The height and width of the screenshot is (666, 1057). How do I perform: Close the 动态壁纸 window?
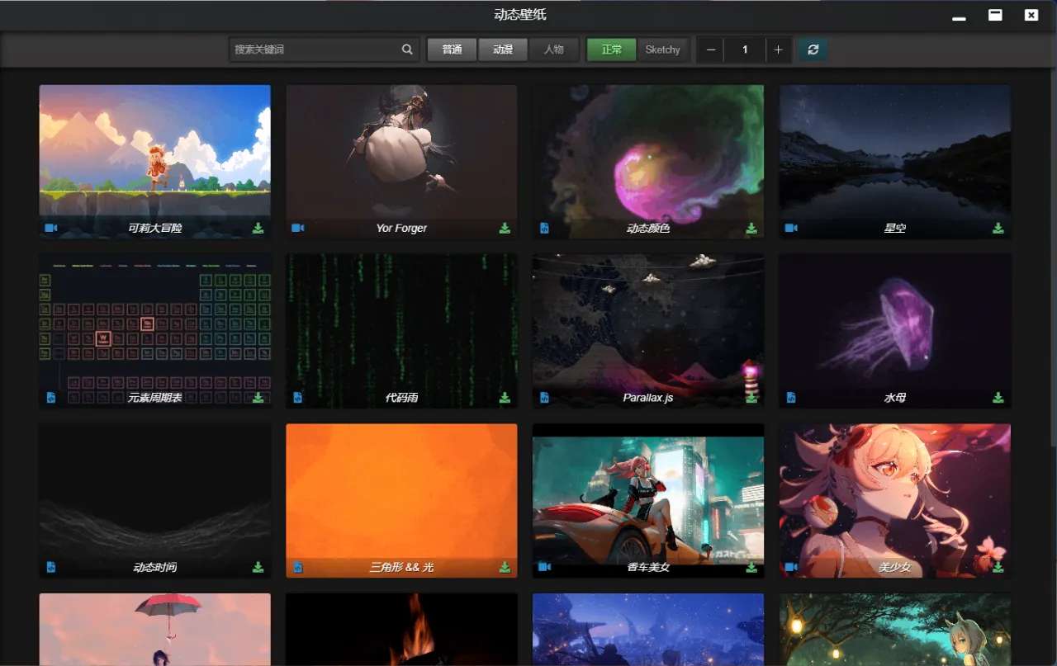[x=1031, y=15]
